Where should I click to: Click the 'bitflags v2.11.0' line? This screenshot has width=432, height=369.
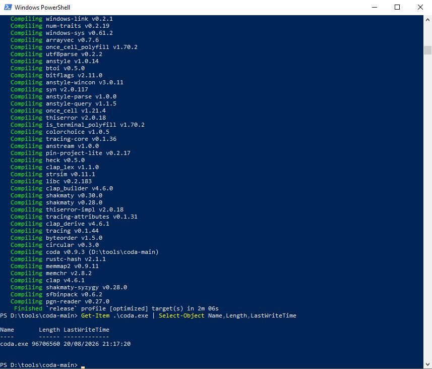(x=56, y=75)
